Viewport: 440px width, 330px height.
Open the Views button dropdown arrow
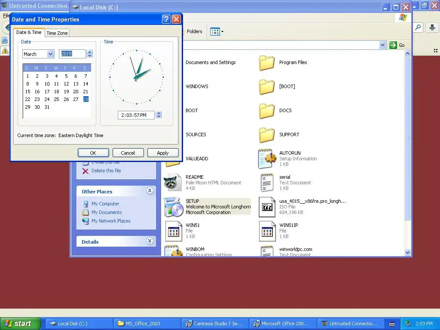[x=222, y=32]
